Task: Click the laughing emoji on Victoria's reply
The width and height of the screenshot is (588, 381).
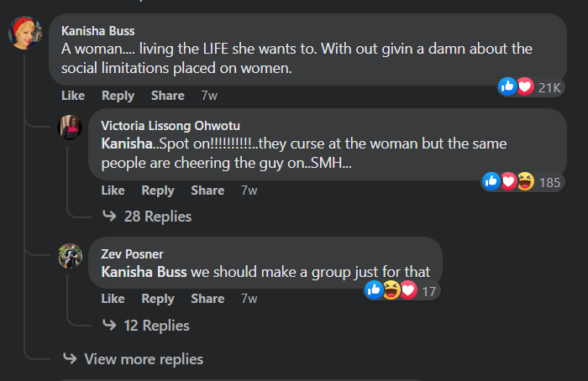Action: point(526,181)
